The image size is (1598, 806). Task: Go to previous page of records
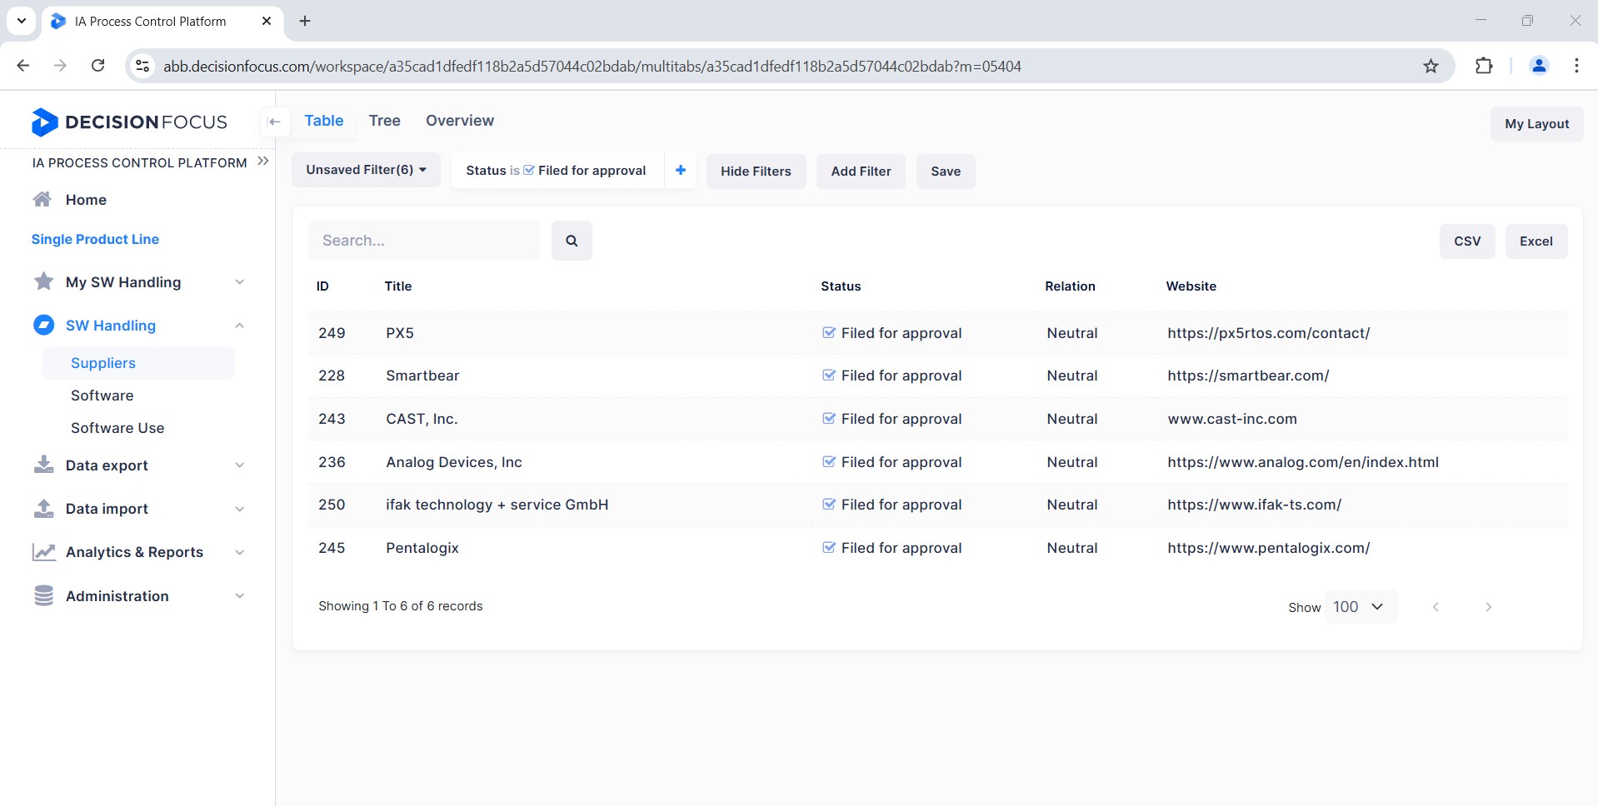[1436, 607]
